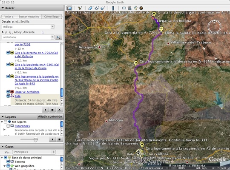Click the north compass ring on map
The height and width of the screenshot is (170, 230).
coord(214,27)
